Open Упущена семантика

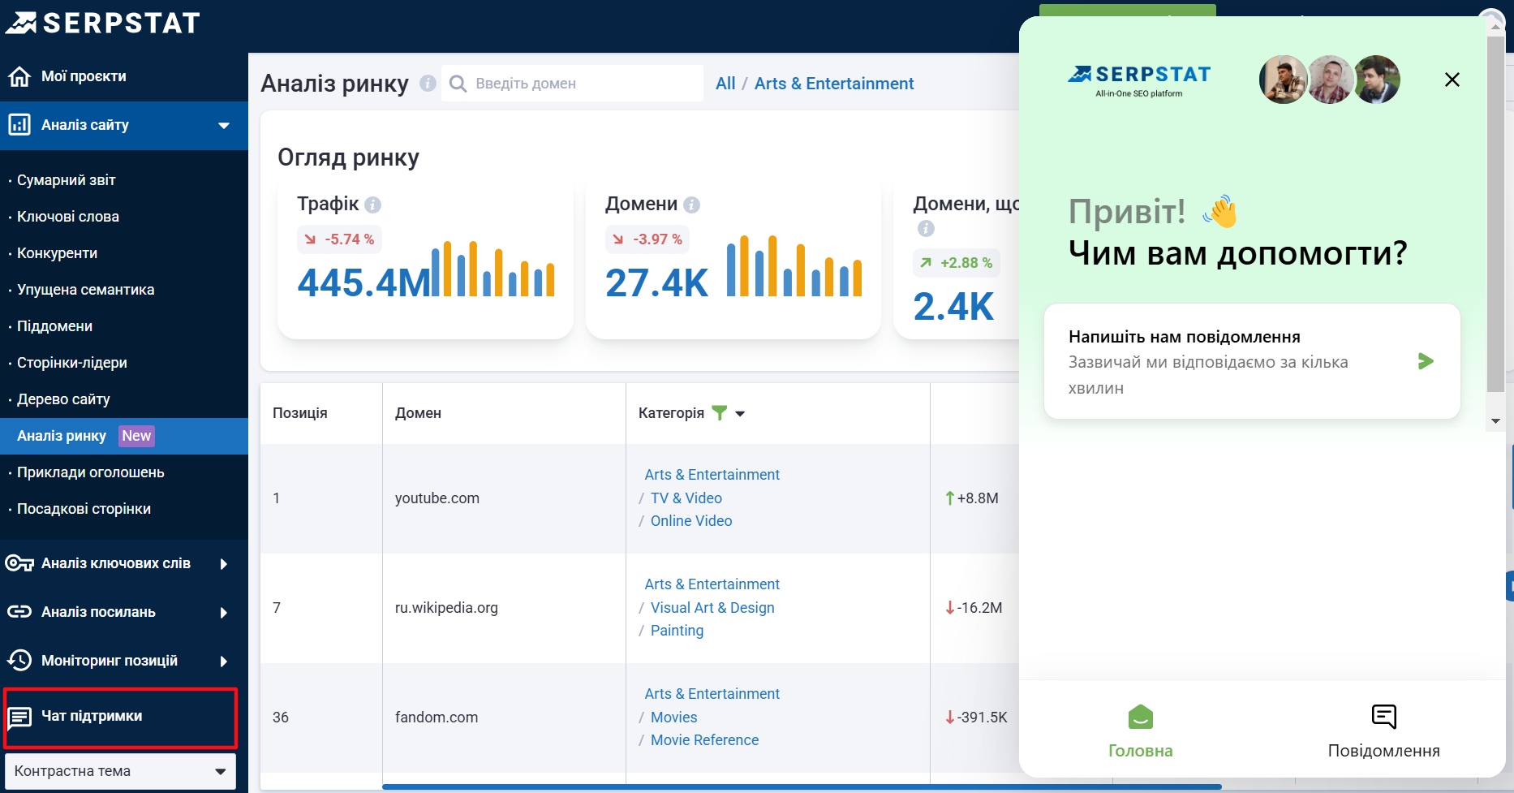pos(85,290)
